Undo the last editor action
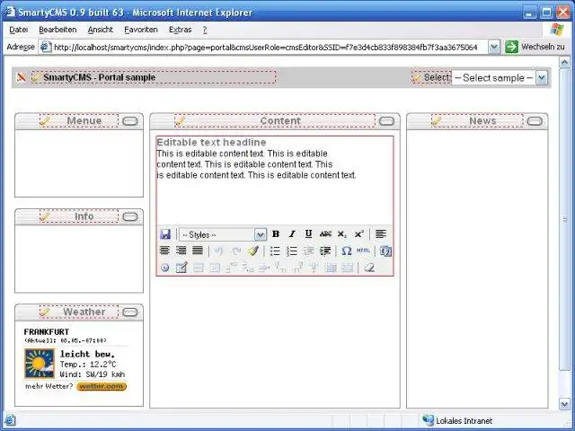The height and width of the screenshot is (431, 575). point(219,251)
